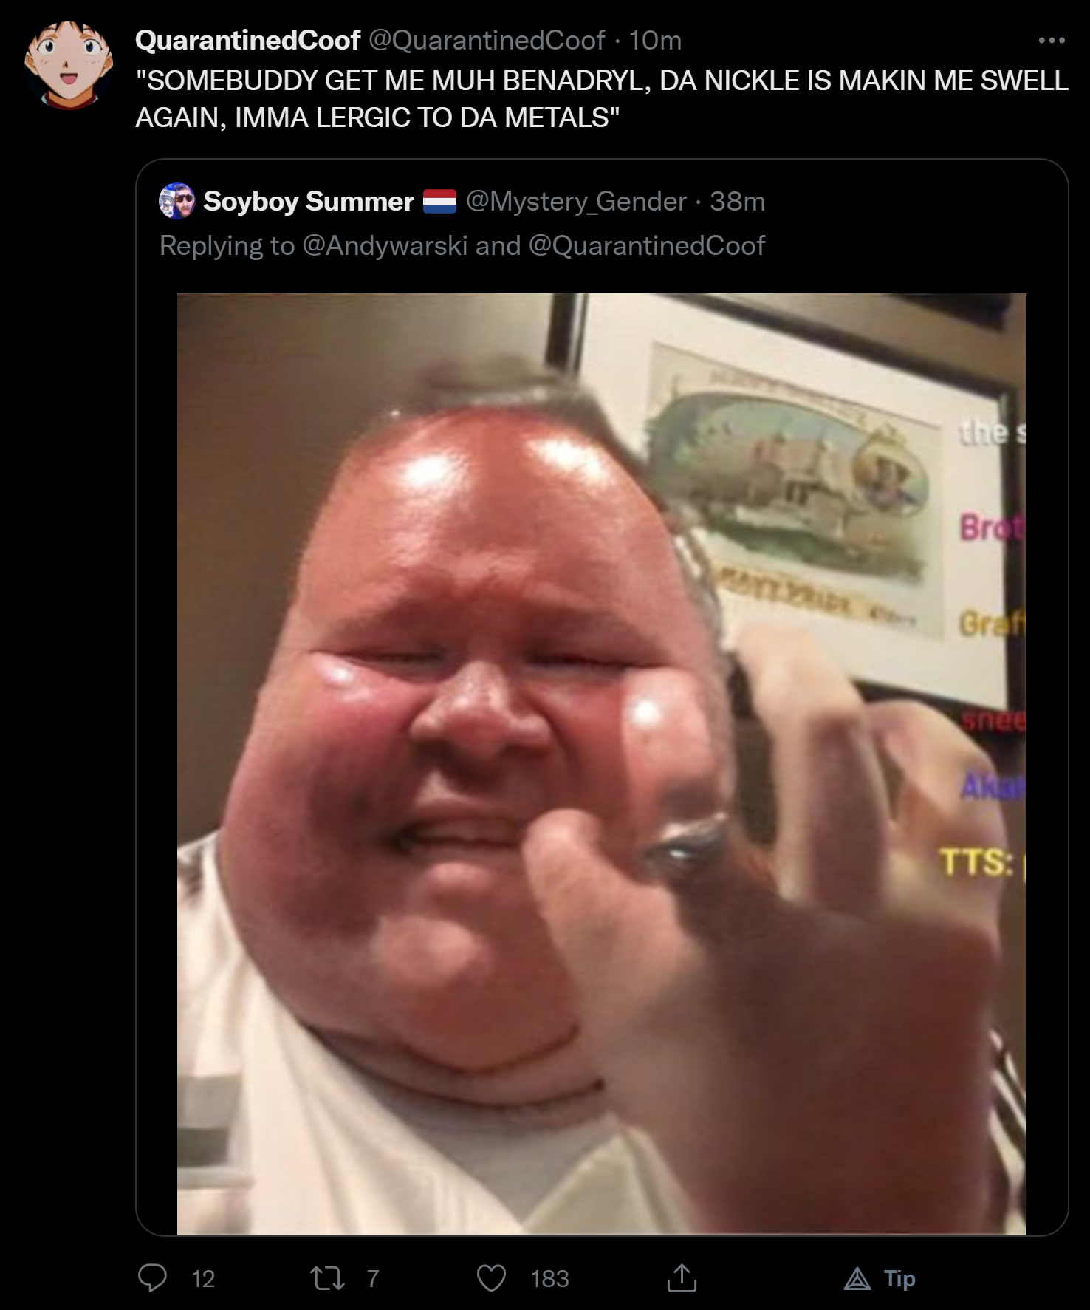Click Soyboy Summer display name
Screen dimensions: 1090x1310
[x=309, y=201]
